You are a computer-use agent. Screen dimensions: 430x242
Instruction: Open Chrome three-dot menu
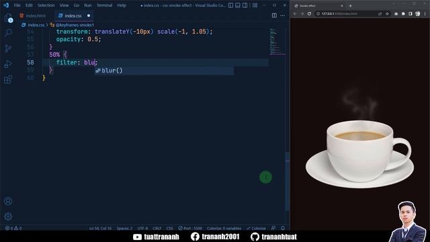click(x=425, y=13)
